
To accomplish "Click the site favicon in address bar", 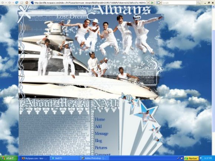I will point(32,3).
